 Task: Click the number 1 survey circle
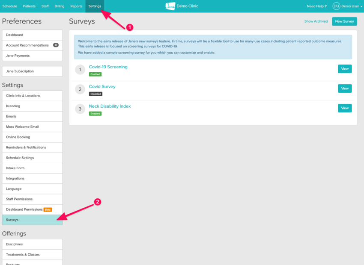pos(80,70)
